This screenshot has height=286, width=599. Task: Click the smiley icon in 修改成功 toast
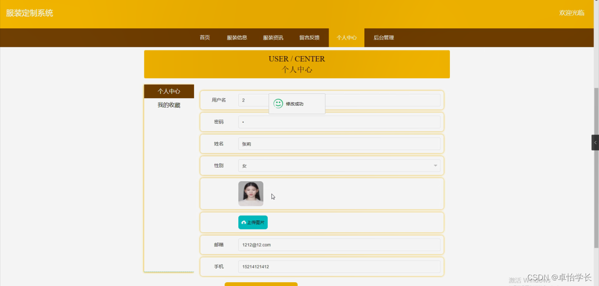point(278,103)
